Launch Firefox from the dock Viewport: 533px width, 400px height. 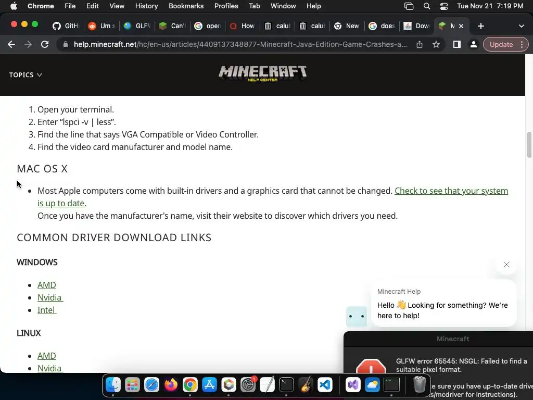171,385
